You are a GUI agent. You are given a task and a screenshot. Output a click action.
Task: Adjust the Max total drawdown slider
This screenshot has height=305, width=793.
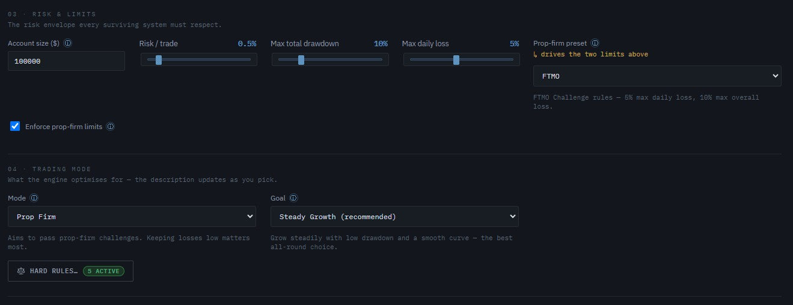click(x=330, y=59)
